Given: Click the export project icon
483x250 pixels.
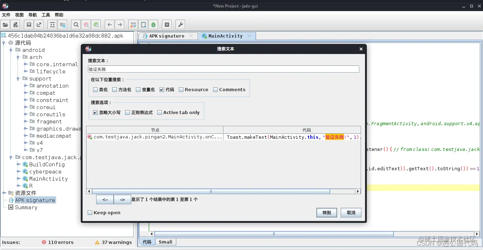Looking at the screenshot, I should coord(39,25).
